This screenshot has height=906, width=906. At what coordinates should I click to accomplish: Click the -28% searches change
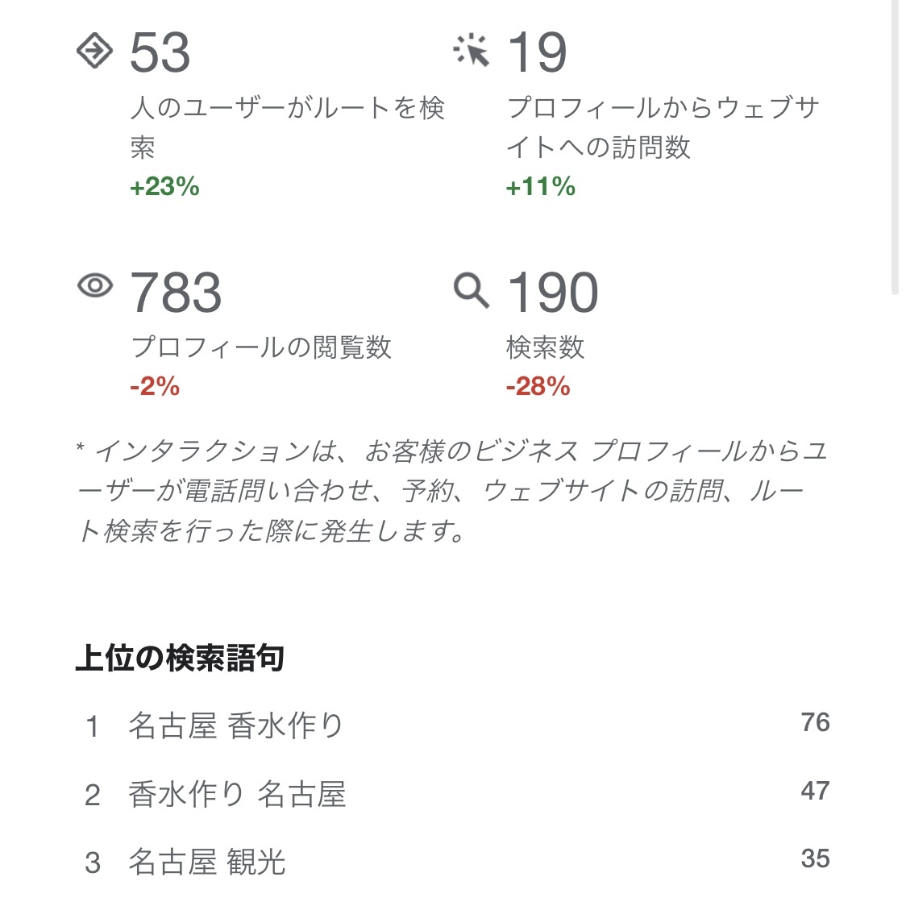coord(538,387)
